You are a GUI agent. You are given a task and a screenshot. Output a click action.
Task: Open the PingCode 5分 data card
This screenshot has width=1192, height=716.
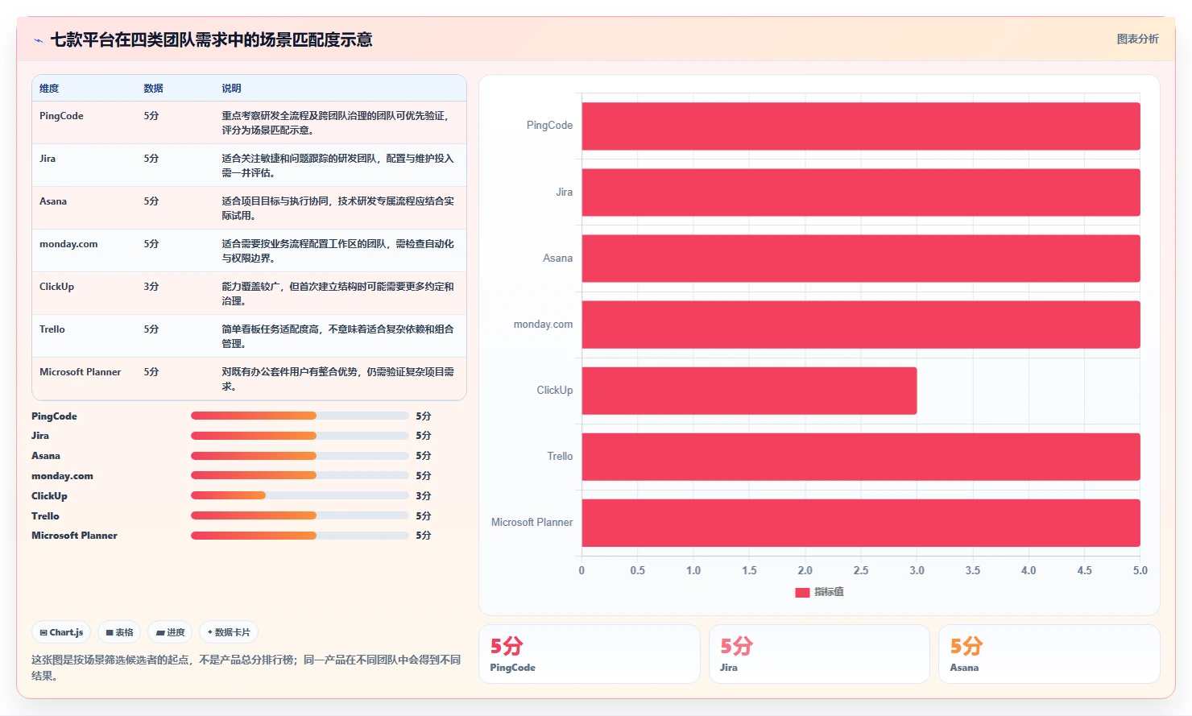click(x=590, y=654)
